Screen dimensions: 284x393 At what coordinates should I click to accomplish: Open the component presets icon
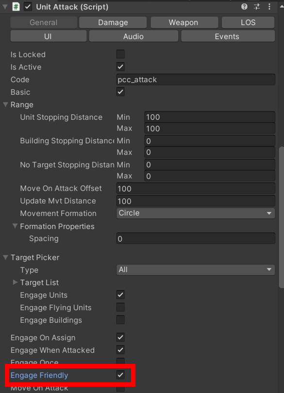[x=256, y=7]
